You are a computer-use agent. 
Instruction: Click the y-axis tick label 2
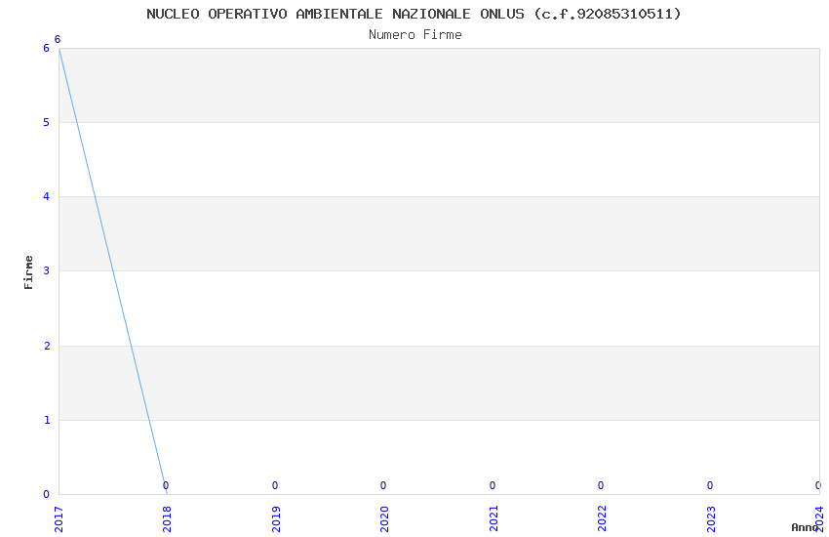pyautogui.click(x=47, y=346)
